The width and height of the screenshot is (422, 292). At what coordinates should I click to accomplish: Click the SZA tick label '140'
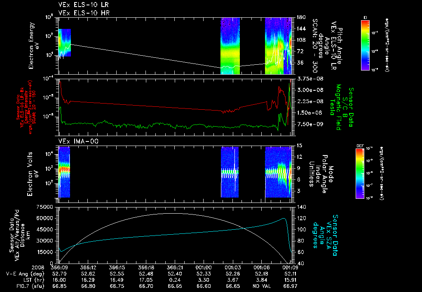(301, 207)
